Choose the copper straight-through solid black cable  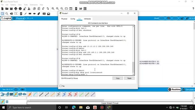tap(41, 94)
